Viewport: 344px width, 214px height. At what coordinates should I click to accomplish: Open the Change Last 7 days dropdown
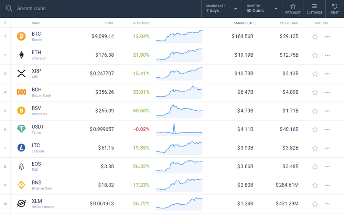click(222, 9)
